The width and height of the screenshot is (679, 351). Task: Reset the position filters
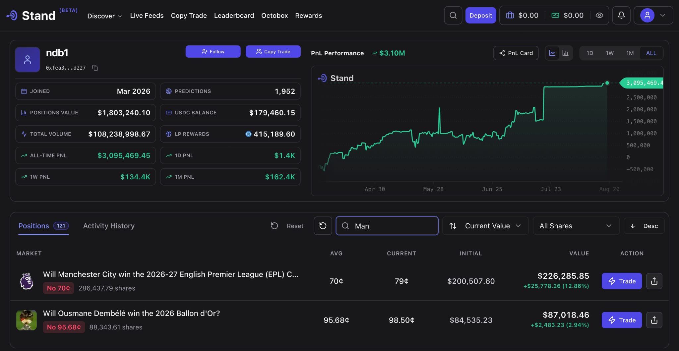click(x=287, y=226)
